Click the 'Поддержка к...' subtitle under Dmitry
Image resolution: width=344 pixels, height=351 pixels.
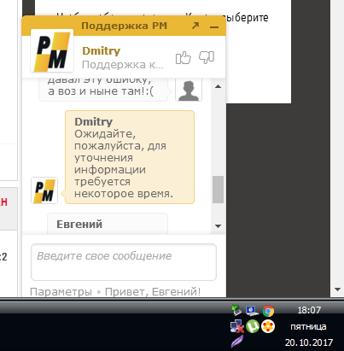(123, 65)
